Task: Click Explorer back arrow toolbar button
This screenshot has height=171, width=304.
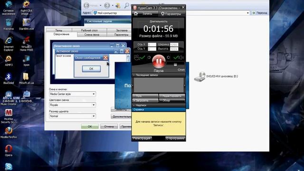Action: [86, 5]
